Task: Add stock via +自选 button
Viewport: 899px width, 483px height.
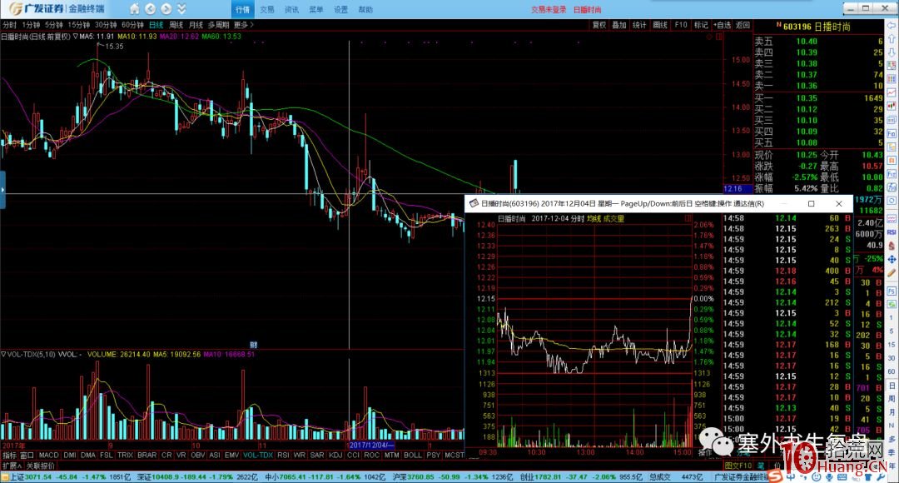Action: pyautogui.click(x=723, y=25)
